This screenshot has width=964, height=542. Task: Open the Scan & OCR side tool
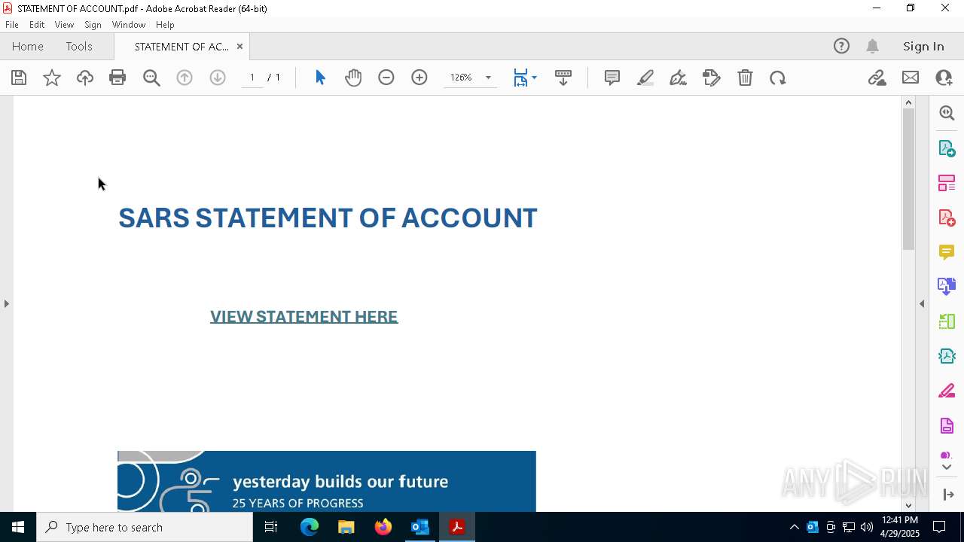click(x=947, y=356)
